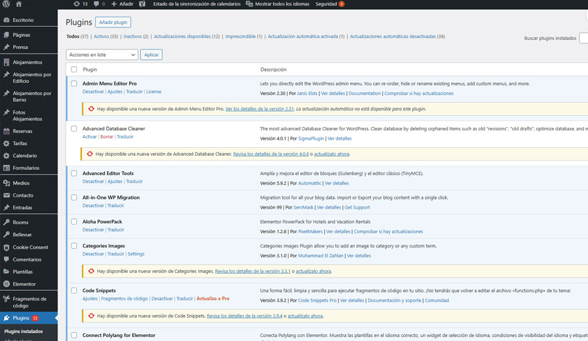This screenshot has width=588, height=341.
Task: Check the select-all plugins header checkbox
Action: pyautogui.click(x=74, y=70)
